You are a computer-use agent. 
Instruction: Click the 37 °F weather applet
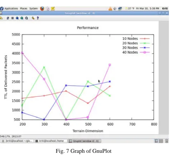[130, 9]
